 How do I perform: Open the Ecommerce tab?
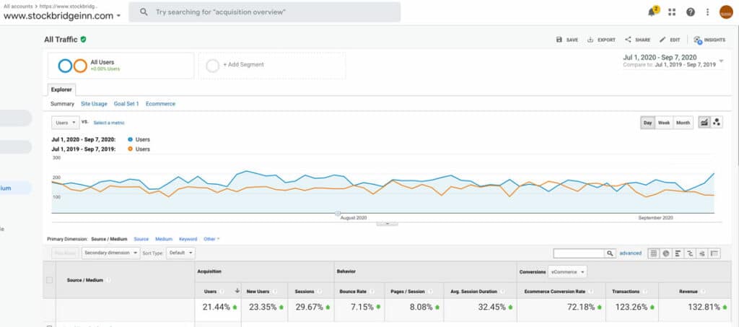coord(160,104)
